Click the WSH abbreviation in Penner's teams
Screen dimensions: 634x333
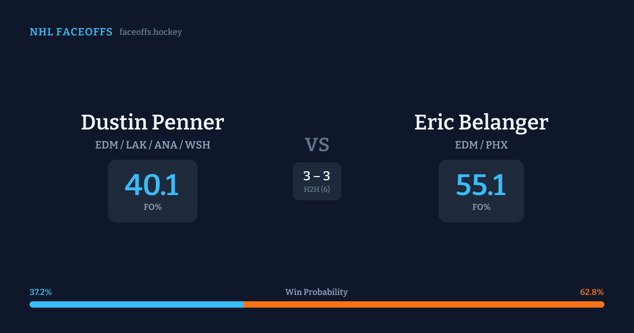(198, 145)
